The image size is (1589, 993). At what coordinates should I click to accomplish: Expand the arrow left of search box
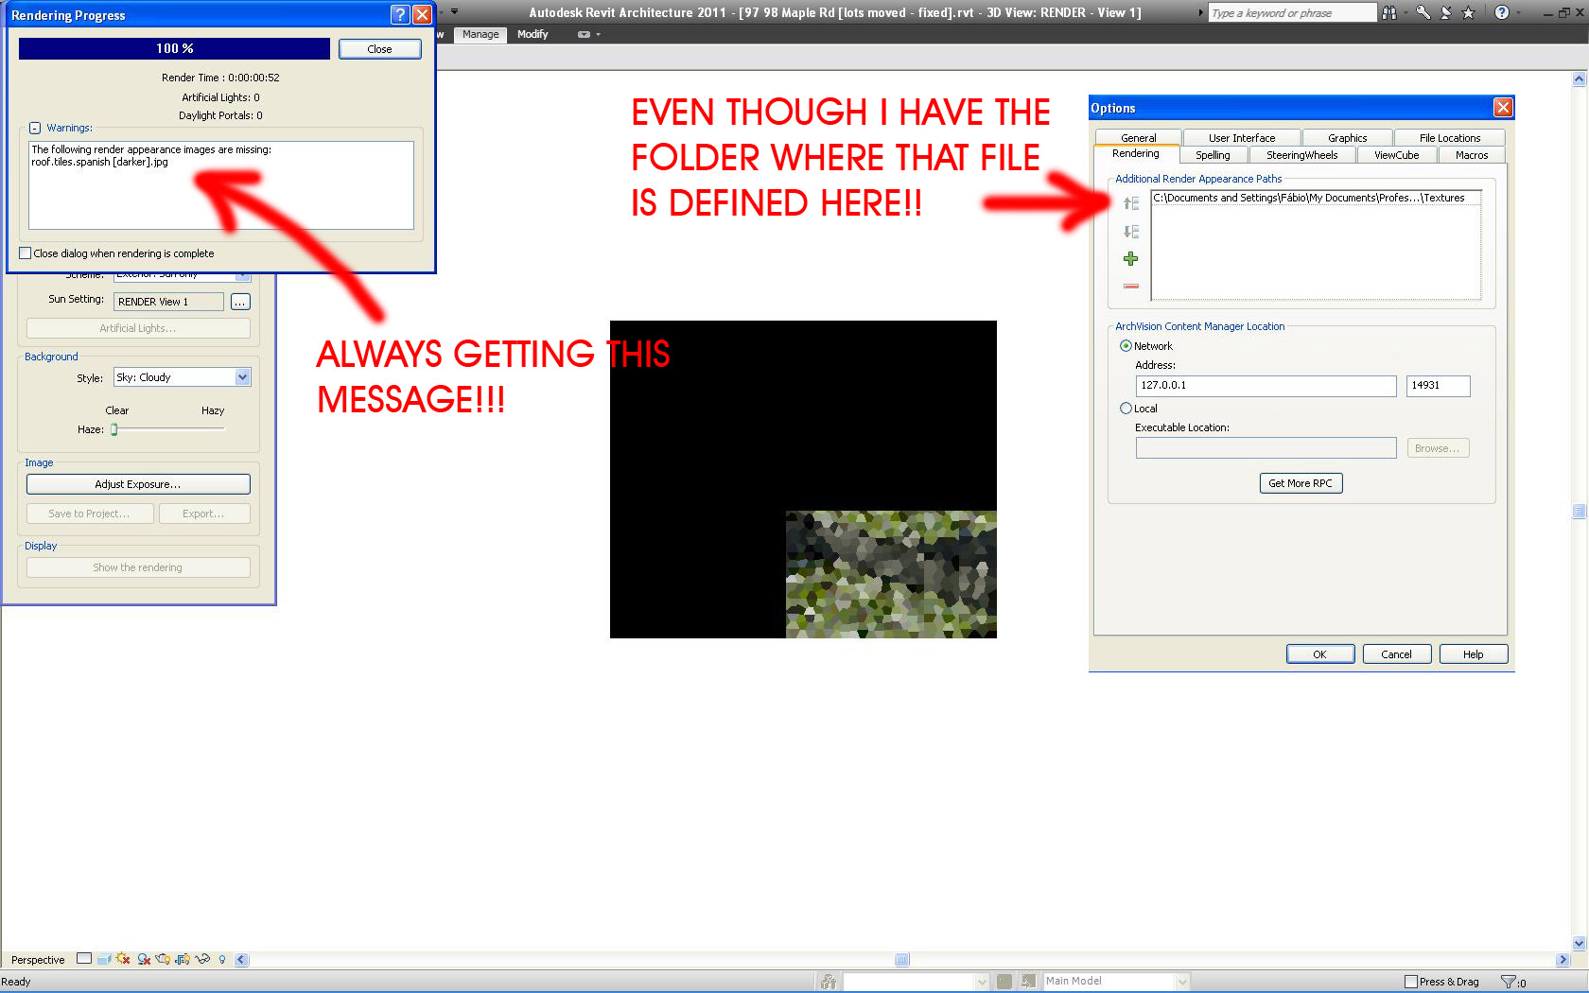pyautogui.click(x=1201, y=12)
